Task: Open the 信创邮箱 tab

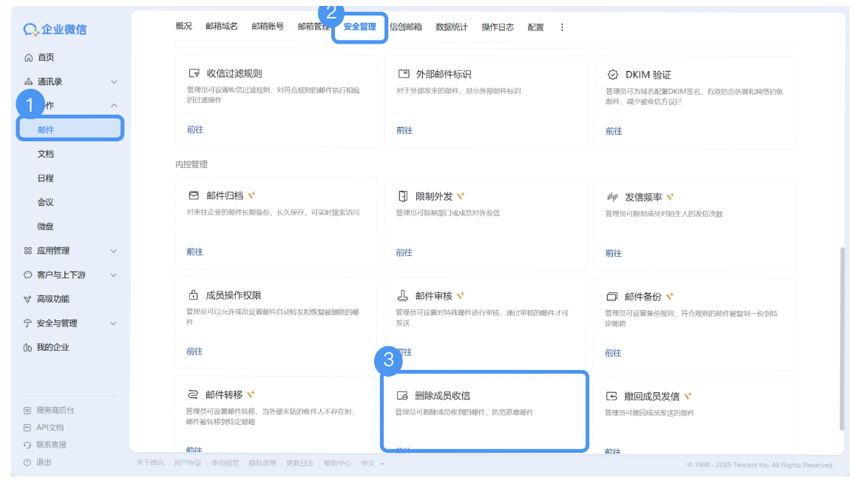Action: [406, 27]
